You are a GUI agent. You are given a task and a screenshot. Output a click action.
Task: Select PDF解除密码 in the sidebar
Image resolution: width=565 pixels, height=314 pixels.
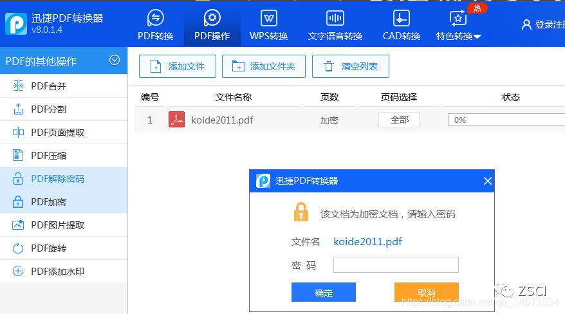tap(64, 179)
